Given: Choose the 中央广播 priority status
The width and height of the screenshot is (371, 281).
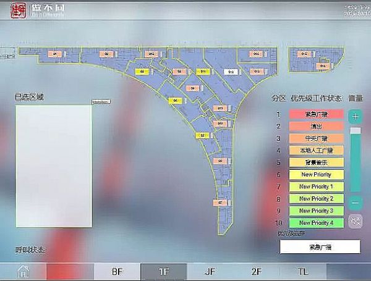Looking at the screenshot, I should click(x=315, y=138).
